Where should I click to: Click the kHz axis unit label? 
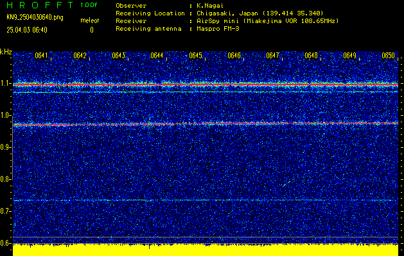click(6, 52)
